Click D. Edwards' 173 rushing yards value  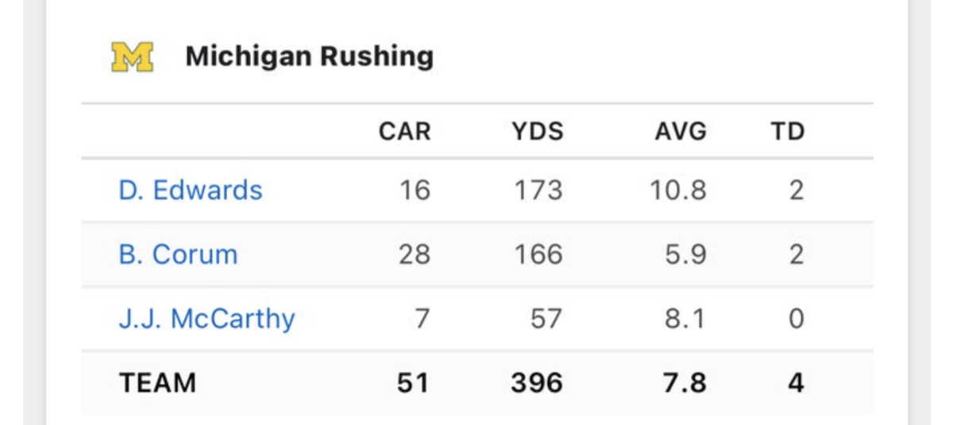(538, 191)
